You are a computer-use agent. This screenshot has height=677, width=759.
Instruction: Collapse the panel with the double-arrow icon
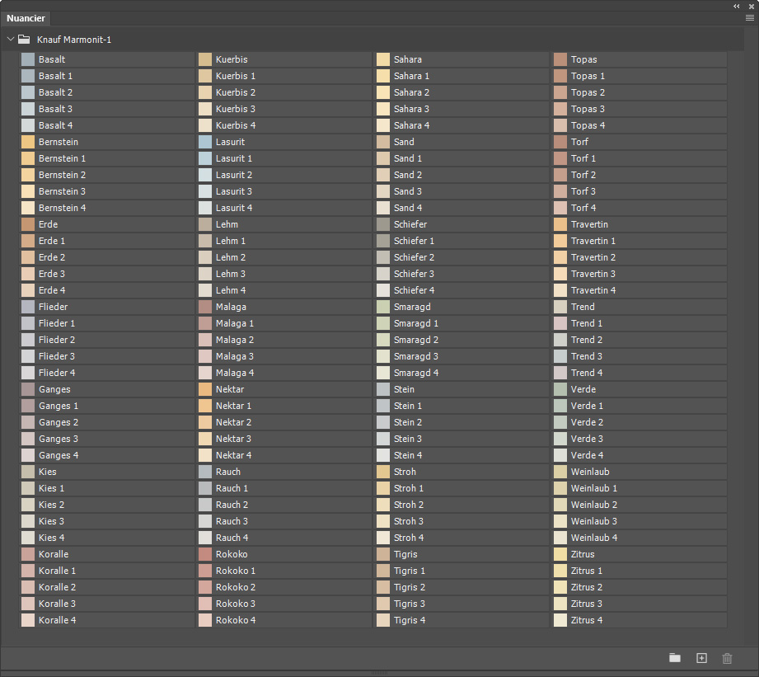pos(736,7)
